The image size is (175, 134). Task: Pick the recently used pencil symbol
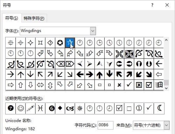30,108
